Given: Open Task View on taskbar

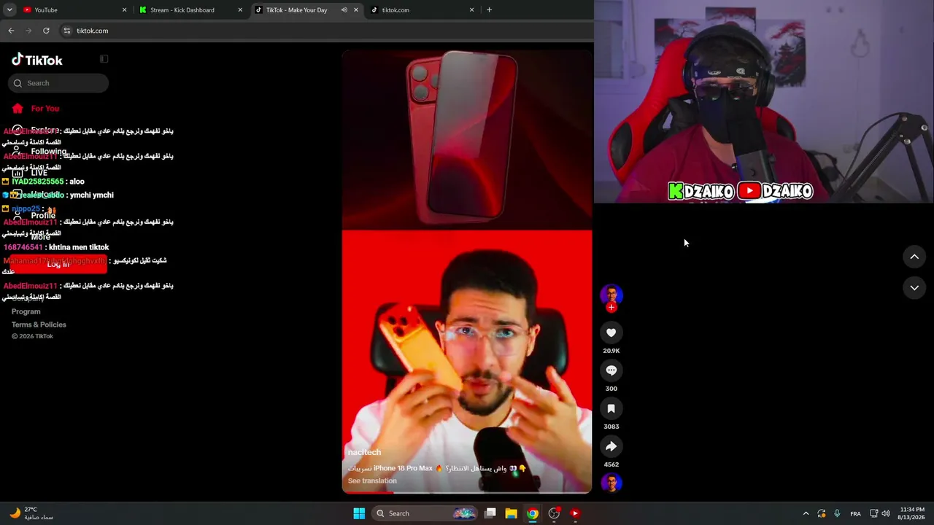Looking at the screenshot, I should 490,513.
